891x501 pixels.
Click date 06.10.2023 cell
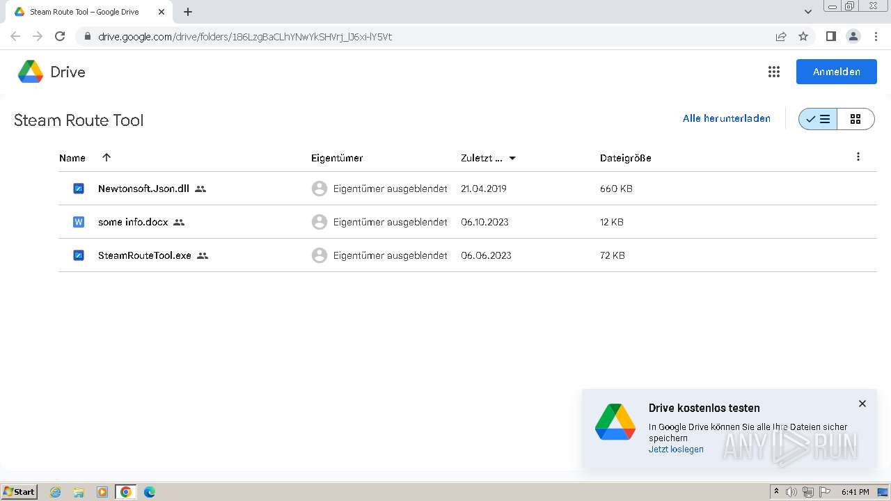coord(484,222)
